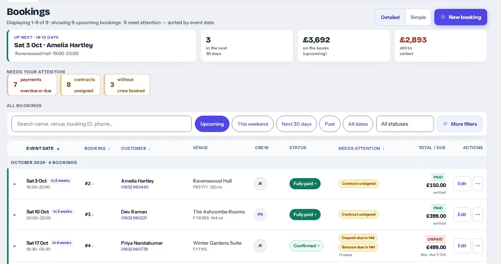Edit Dev Raman booking

click(462, 215)
